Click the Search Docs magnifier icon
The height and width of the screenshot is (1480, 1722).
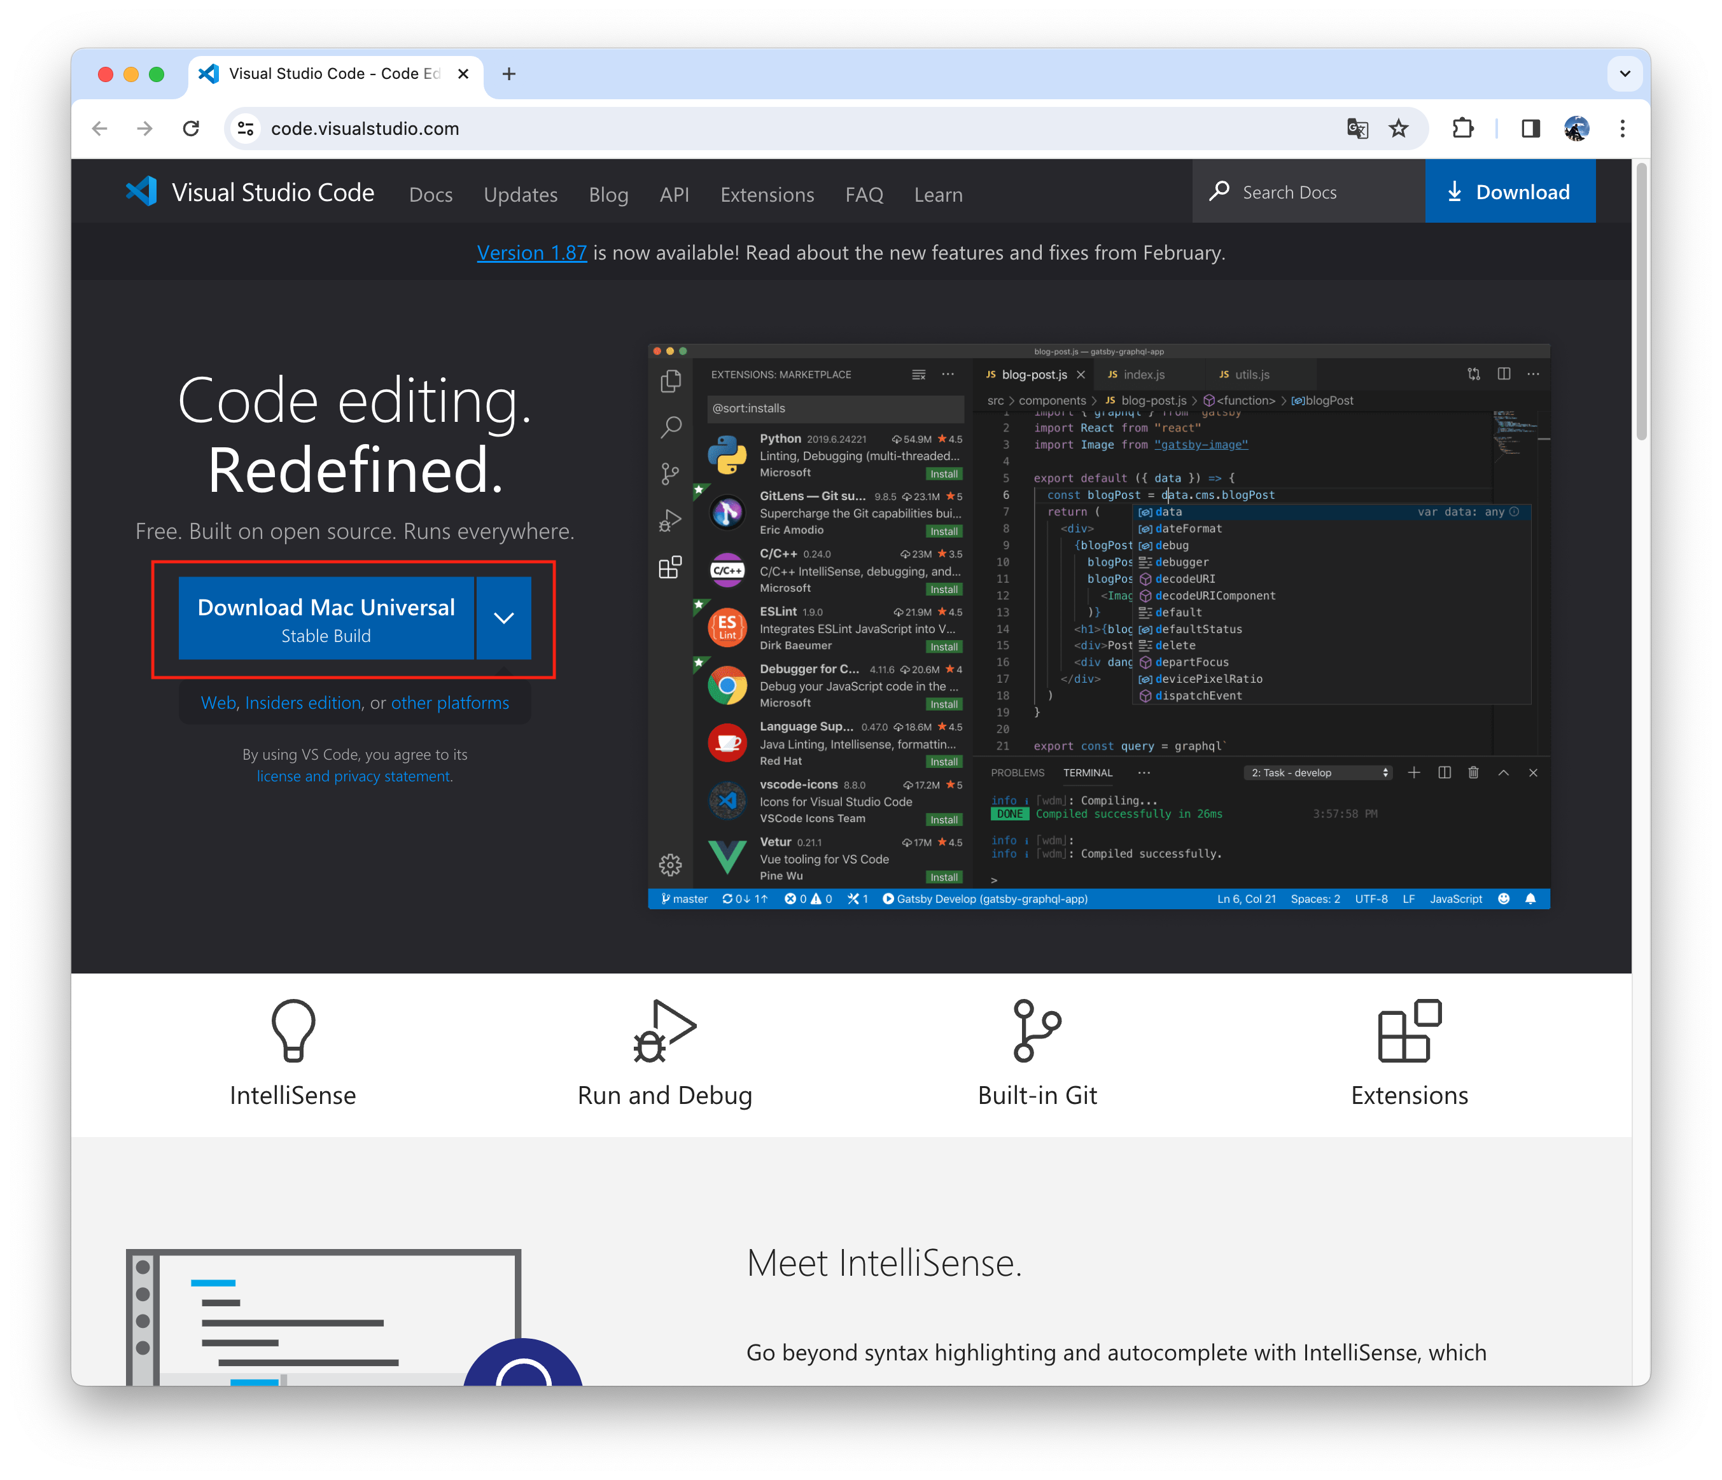[1219, 192]
